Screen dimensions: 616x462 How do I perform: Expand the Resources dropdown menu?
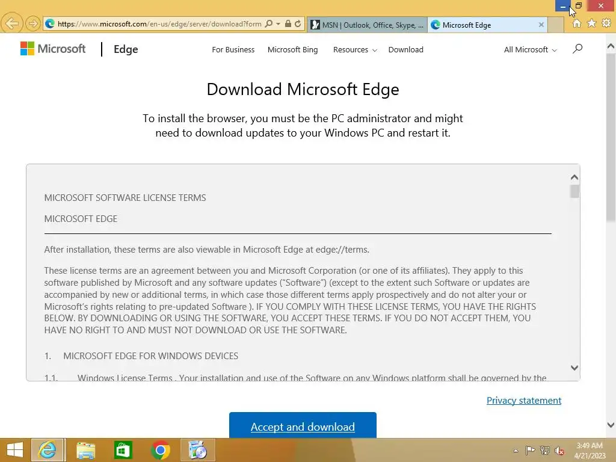[x=355, y=49]
